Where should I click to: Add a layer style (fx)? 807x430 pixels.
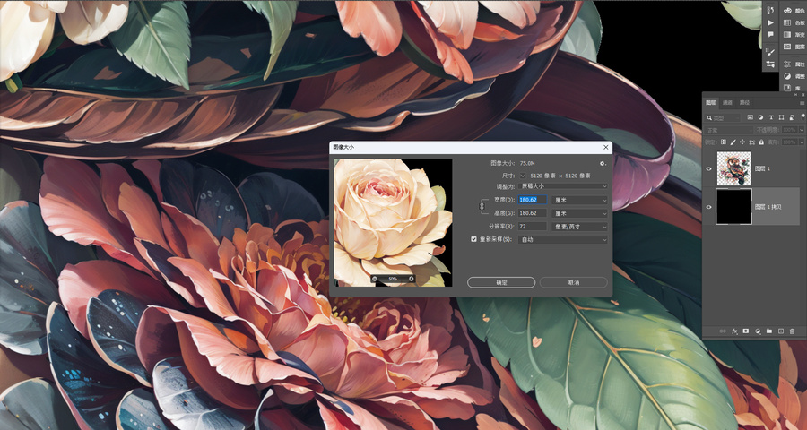pyautogui.click(x=735, y=331)
